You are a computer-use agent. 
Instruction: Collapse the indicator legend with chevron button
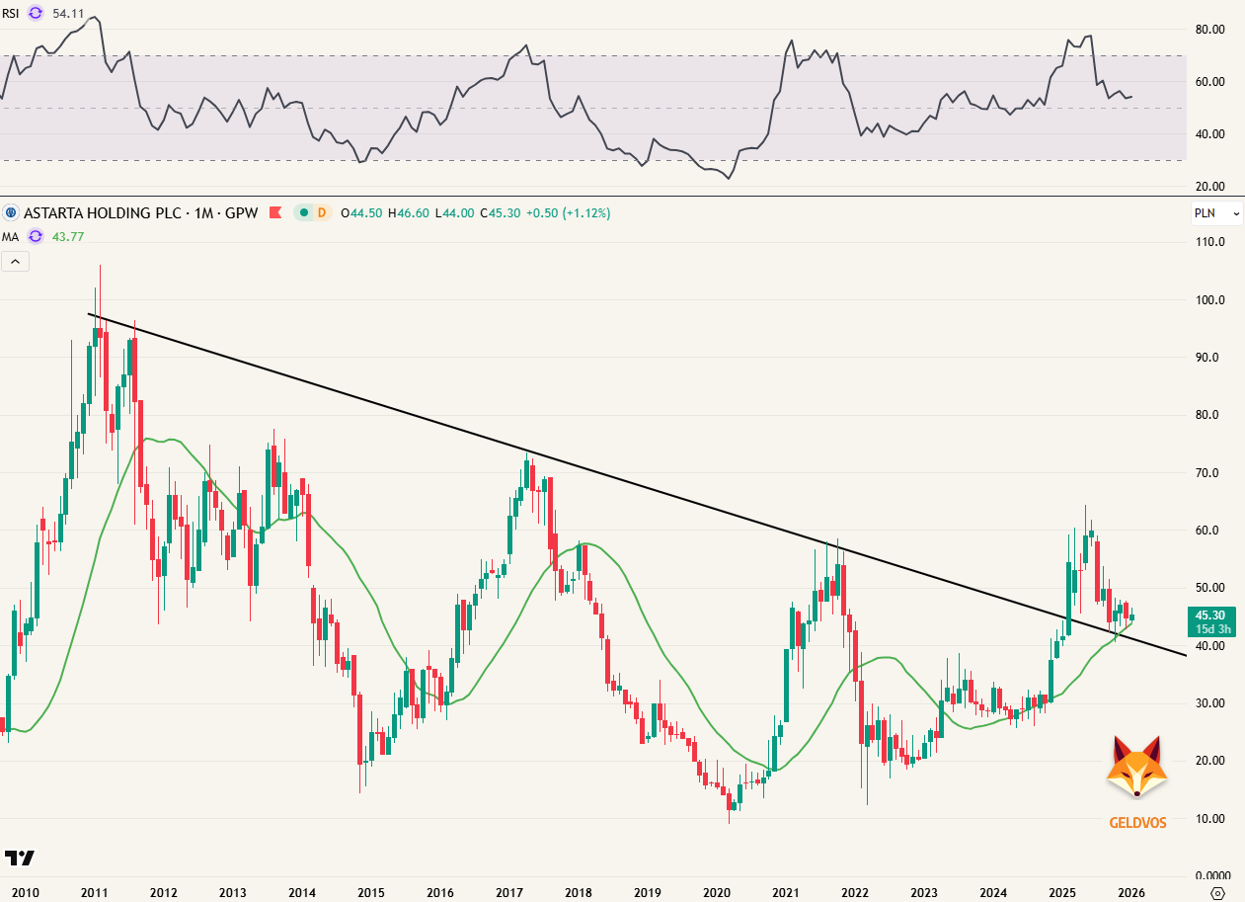15,261
